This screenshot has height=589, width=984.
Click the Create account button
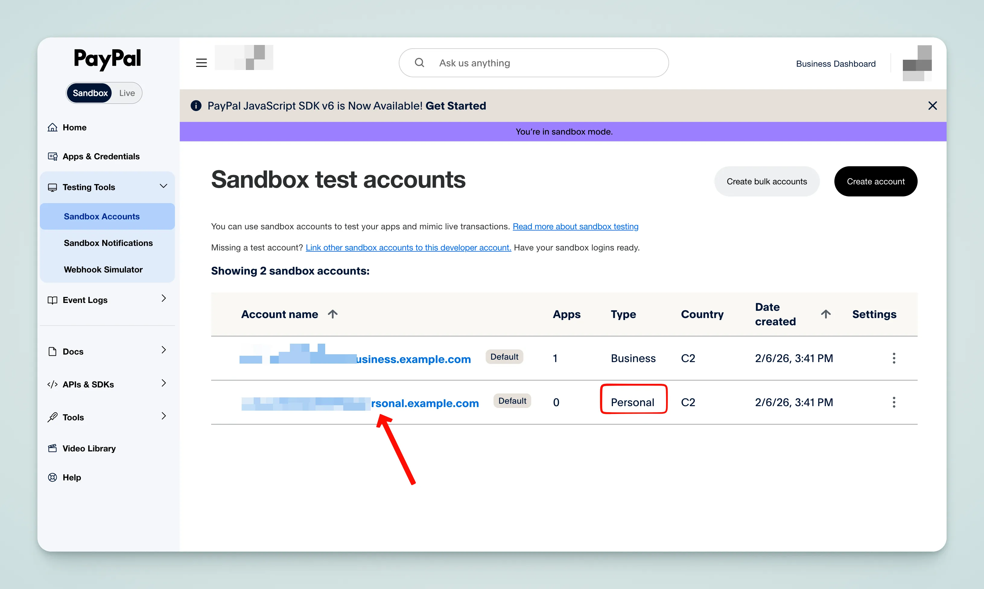[x=876, y=181]
